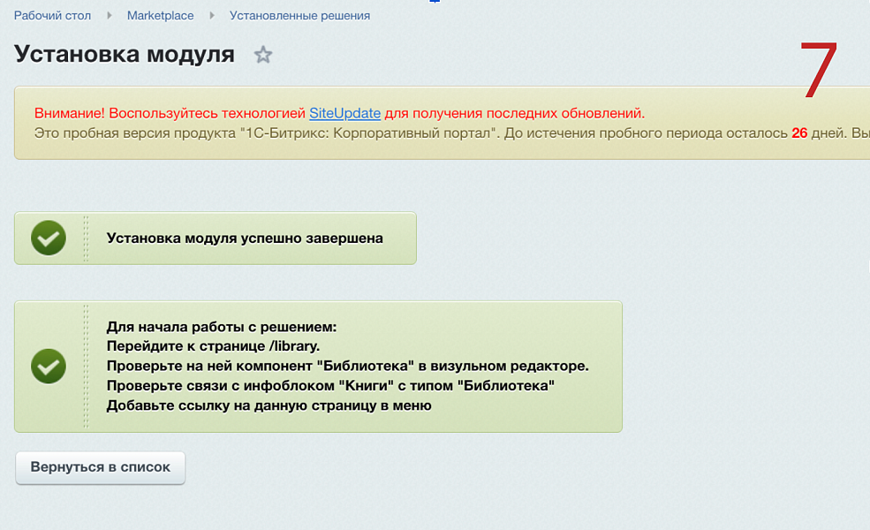
Task: Click line Перейдите к странице /library.
Action: [x=213, y=346]
